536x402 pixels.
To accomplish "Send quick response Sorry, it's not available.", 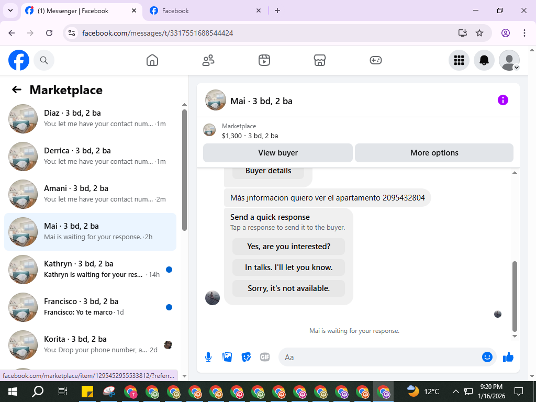I will [x=288, y=288].
